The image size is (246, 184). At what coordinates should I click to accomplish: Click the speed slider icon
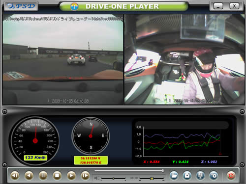(134, 178)
